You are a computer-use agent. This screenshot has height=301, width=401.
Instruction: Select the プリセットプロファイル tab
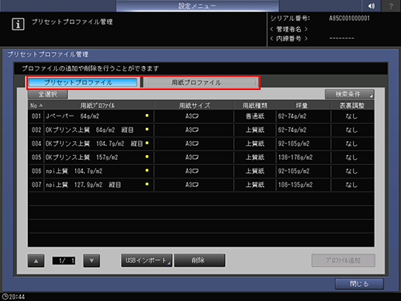83,82
